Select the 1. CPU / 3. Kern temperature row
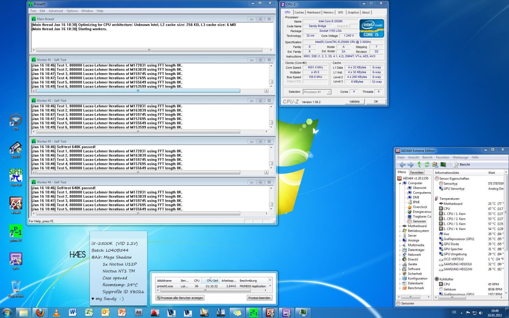 tap(454, 224)
